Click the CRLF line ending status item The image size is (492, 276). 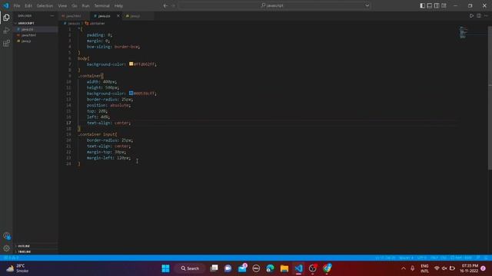click(434, 258)
